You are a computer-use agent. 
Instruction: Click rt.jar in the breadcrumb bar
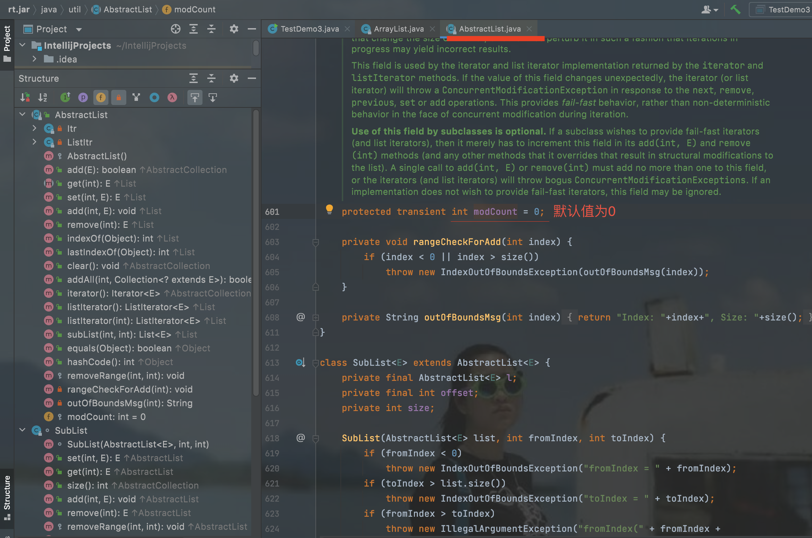19,9
